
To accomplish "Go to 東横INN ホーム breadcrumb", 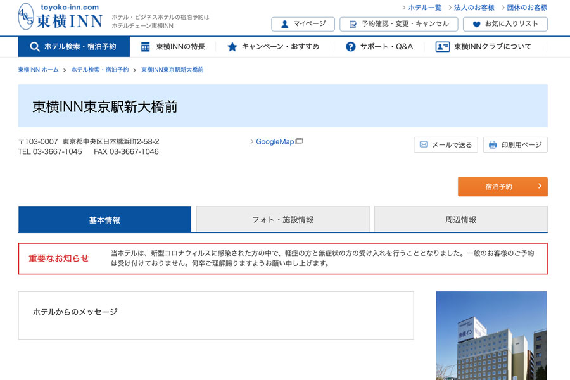I will pos(38,70).
